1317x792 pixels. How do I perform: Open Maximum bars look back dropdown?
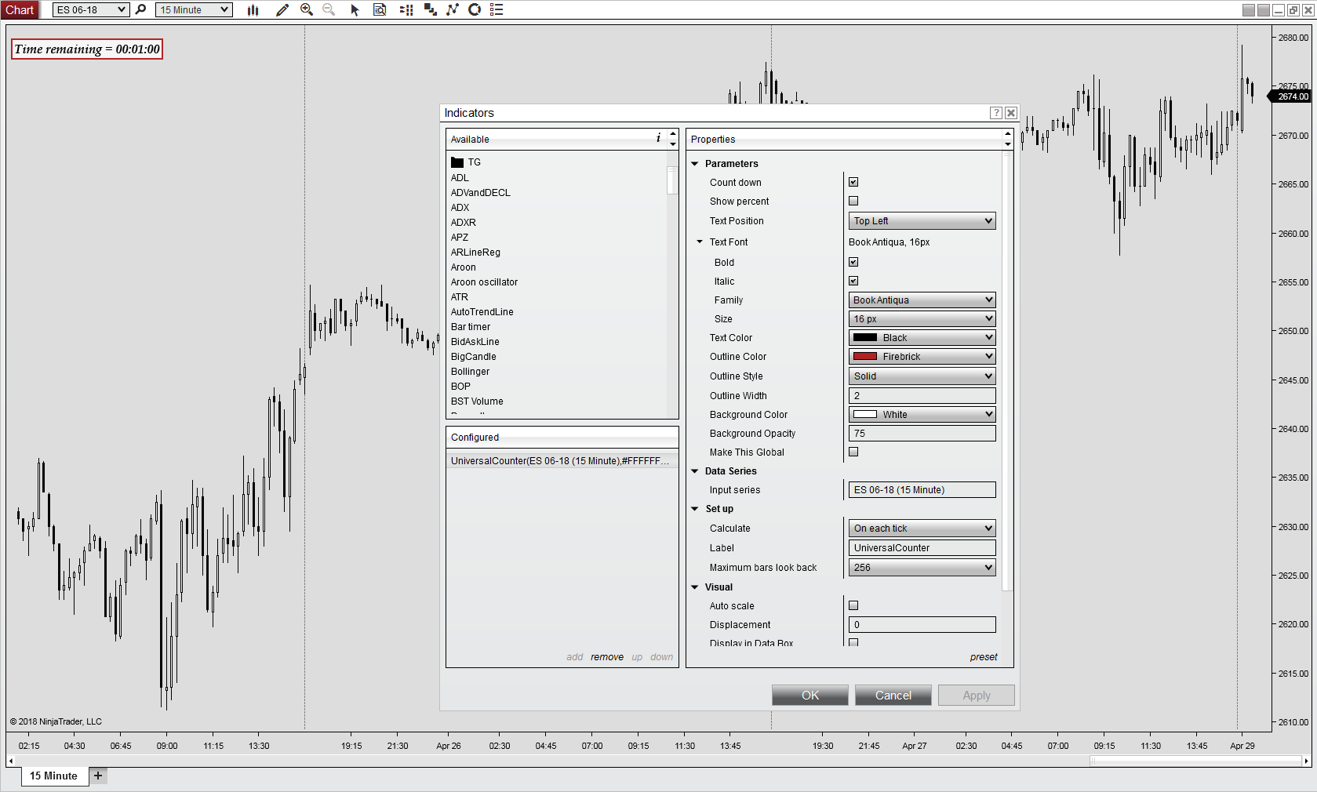click(922, 568)
